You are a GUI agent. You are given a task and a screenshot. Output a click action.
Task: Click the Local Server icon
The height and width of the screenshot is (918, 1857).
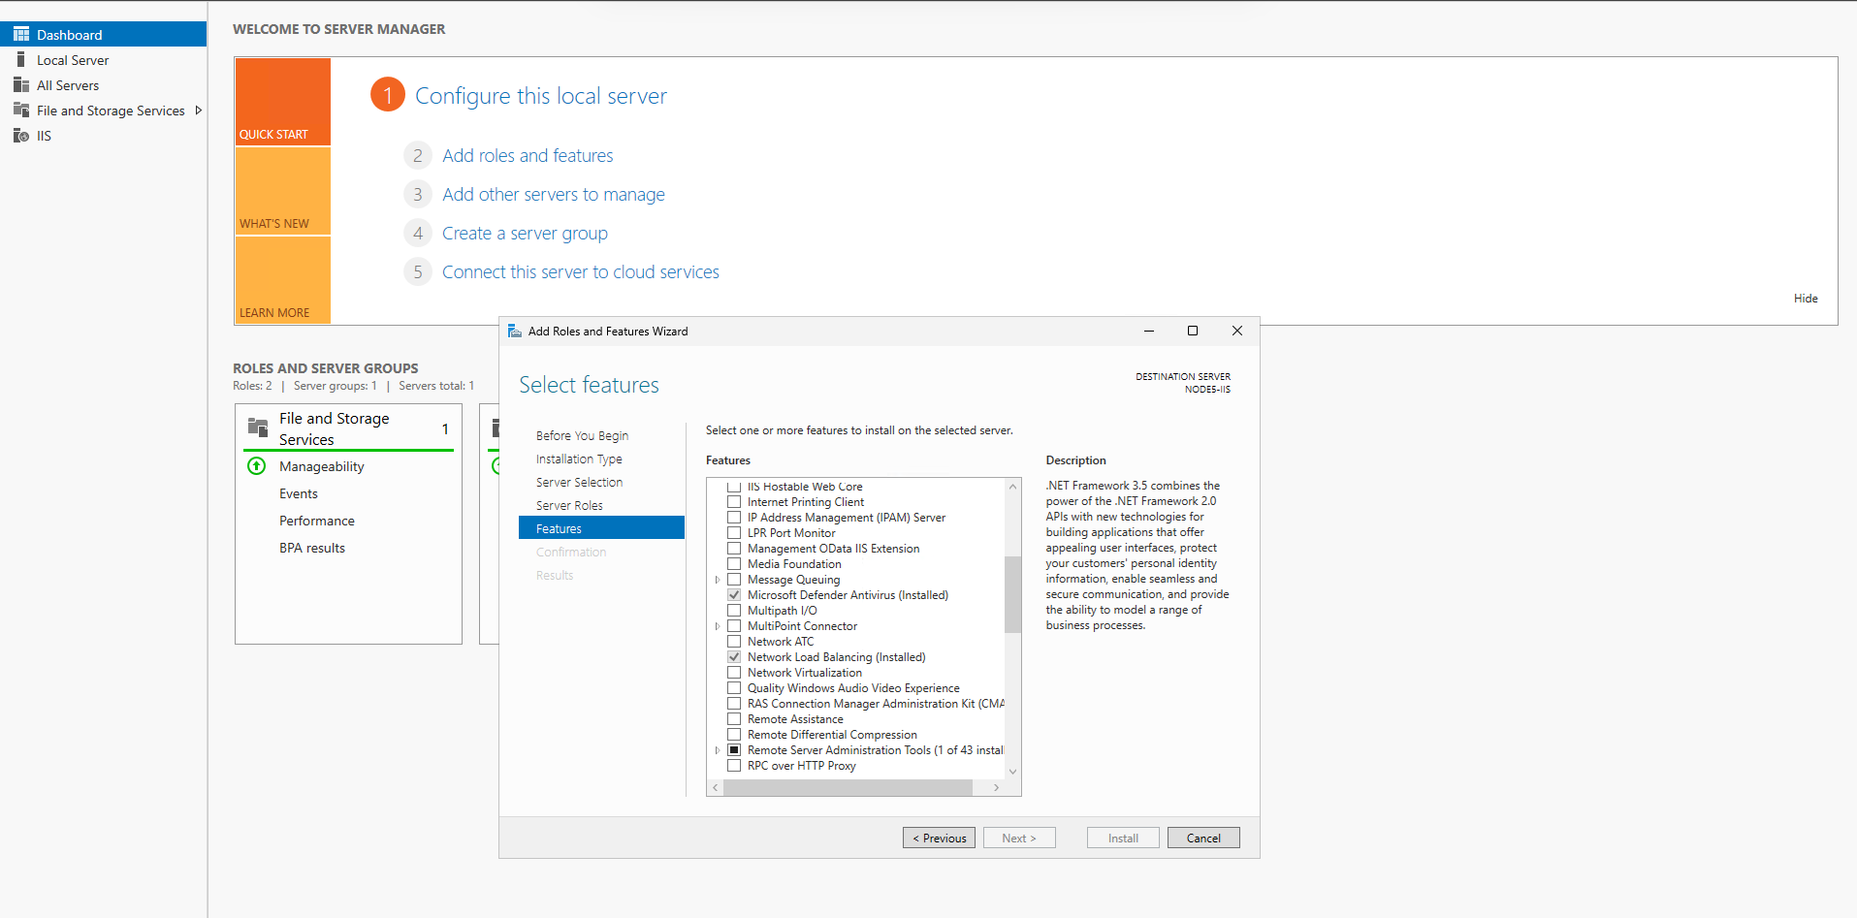[x=21, y=60]
